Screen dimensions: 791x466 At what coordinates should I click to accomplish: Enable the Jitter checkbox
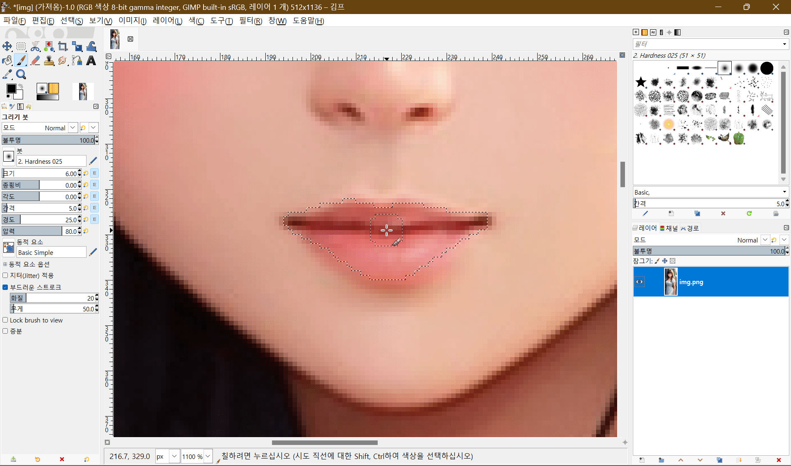click(5, 275)
